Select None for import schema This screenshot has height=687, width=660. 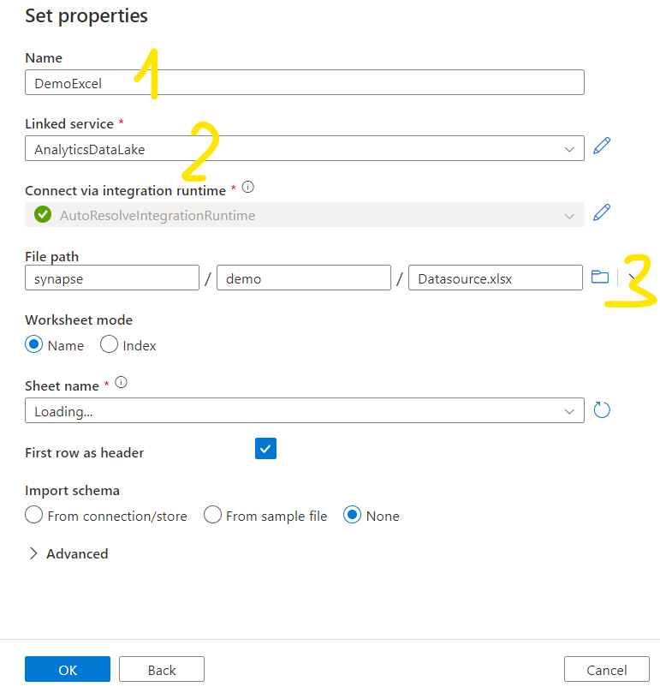click(352, 515)
